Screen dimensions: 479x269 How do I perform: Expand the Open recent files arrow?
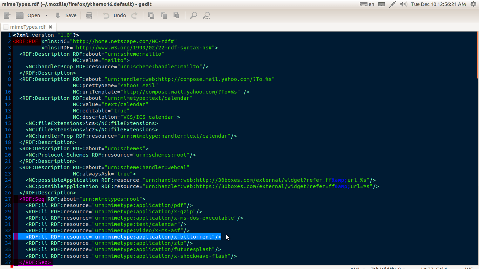point(46,15)
